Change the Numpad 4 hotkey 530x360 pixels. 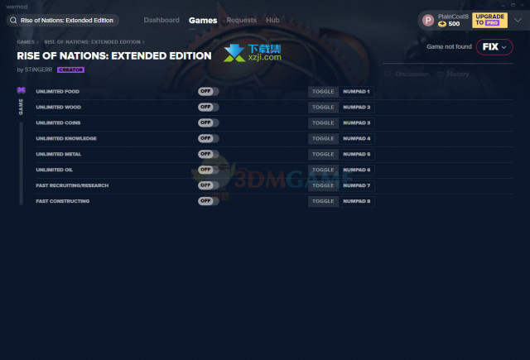[357, 139]
